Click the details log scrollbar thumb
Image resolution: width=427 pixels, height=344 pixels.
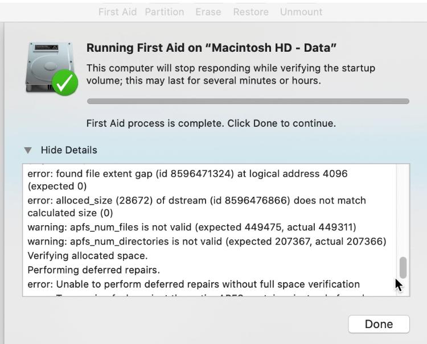pyautogui.click(x=403, y=268)
